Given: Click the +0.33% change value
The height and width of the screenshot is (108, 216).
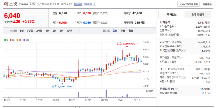Looking at the screenshot, I should point(28,22).
